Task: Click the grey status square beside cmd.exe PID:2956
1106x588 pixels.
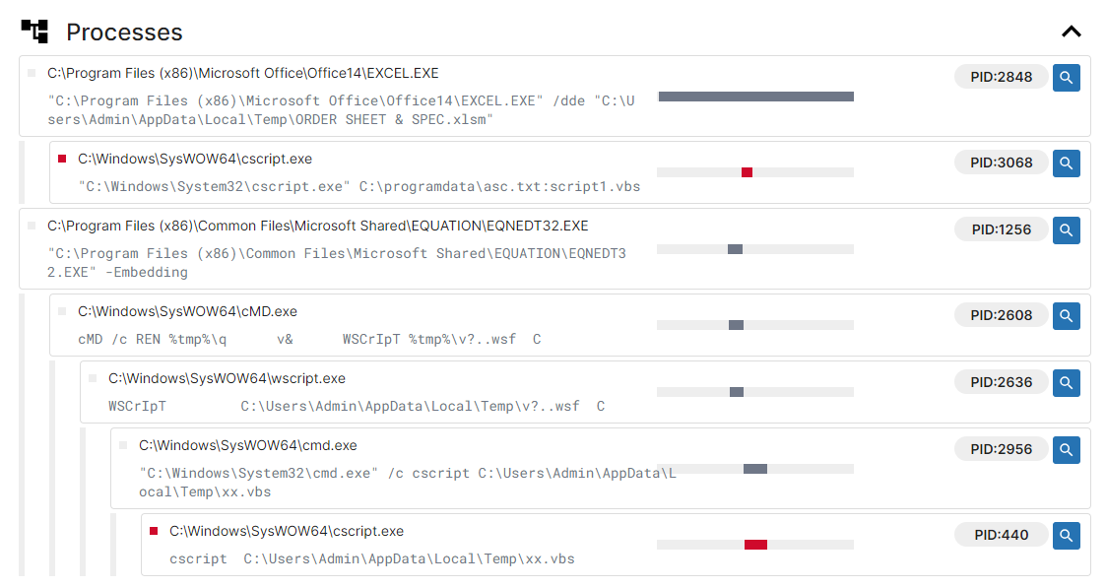Action: [123, 445]
